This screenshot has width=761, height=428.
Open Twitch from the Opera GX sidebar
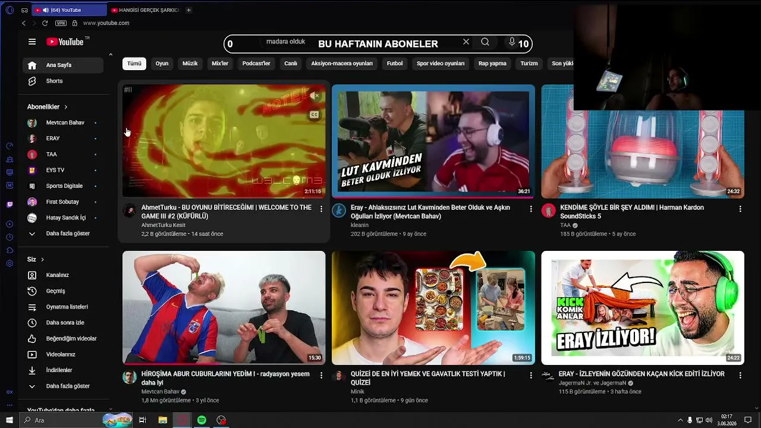tap(10, 204)
